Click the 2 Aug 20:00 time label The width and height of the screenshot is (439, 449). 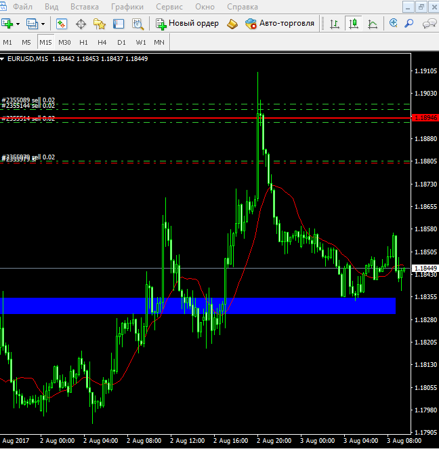(x=274, y=440)
